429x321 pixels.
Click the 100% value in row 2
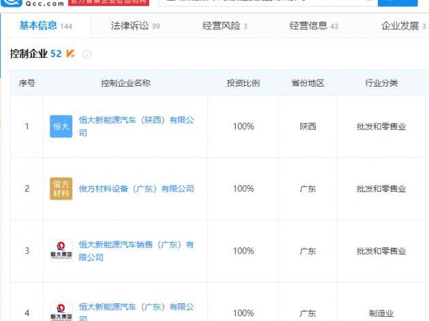click(x=243, y=189)
